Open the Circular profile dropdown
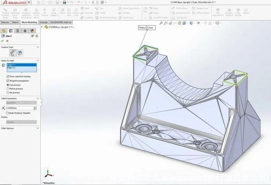This screenshot has height=185, width=271. [21, 122]
